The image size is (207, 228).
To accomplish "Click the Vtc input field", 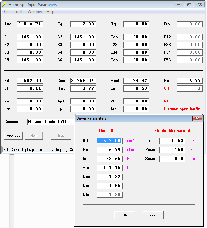I will click(136, 101).
